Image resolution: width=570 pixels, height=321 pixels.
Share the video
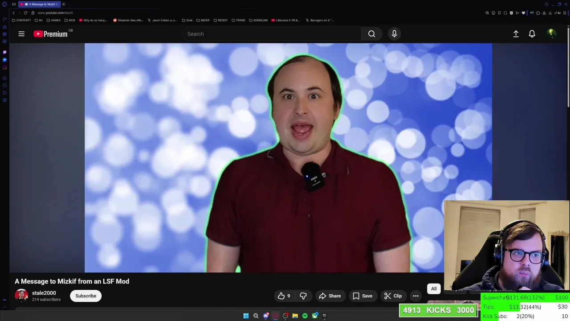tap(330, 296)
